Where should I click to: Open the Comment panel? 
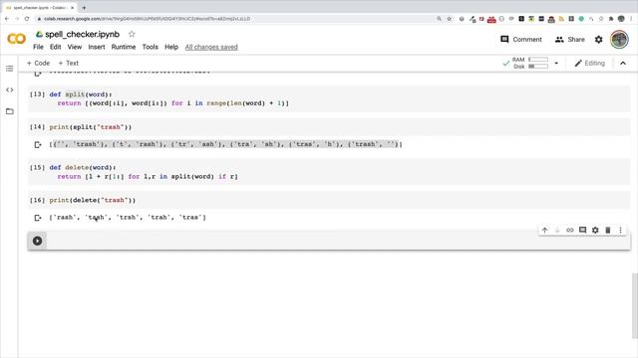point(521,40)
